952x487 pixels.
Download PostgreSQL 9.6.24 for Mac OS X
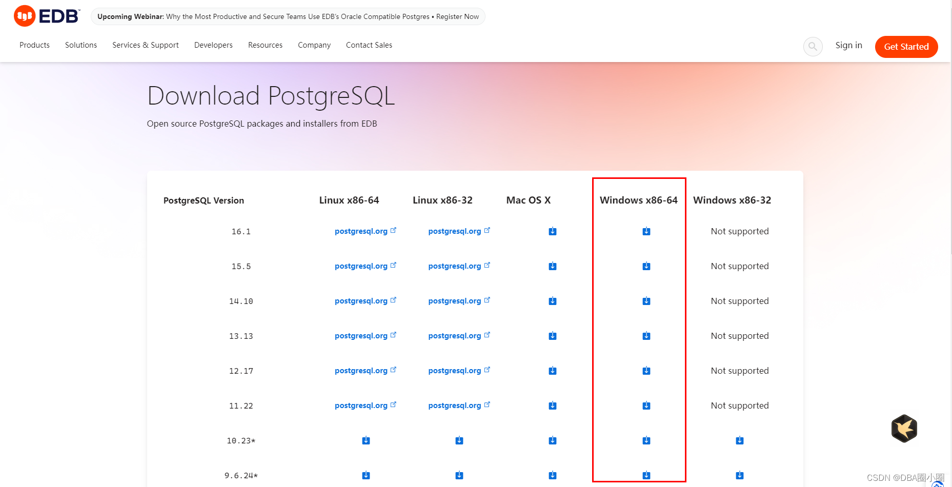(553, 475)
